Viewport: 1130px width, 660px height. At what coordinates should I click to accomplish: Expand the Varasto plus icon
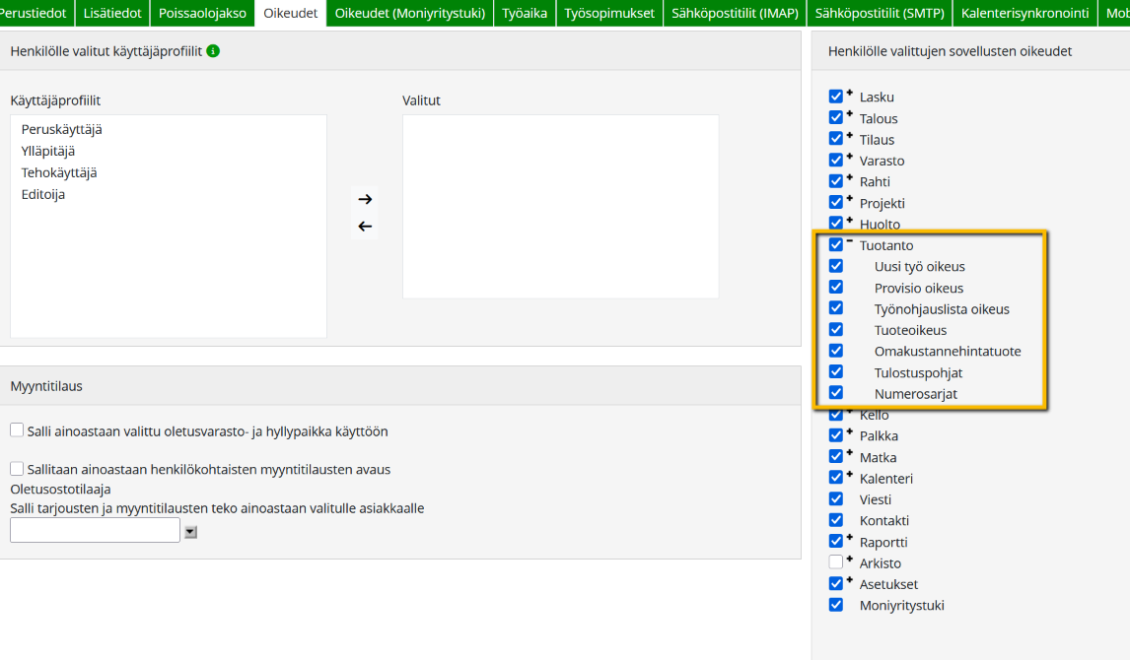[x=850, y=156]
